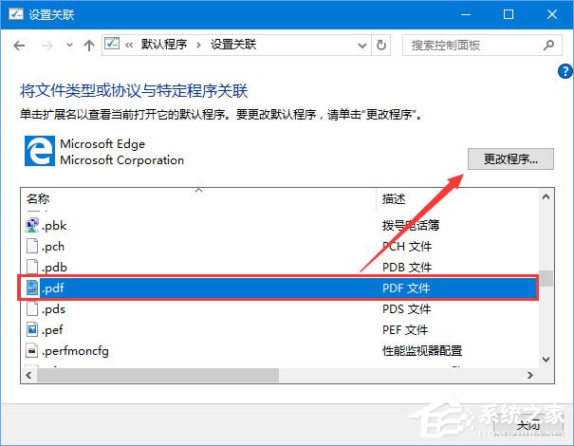Screen dimensions: 574x446
Task: Select the .pdf extension row
Action: click(x=279, y=288)
